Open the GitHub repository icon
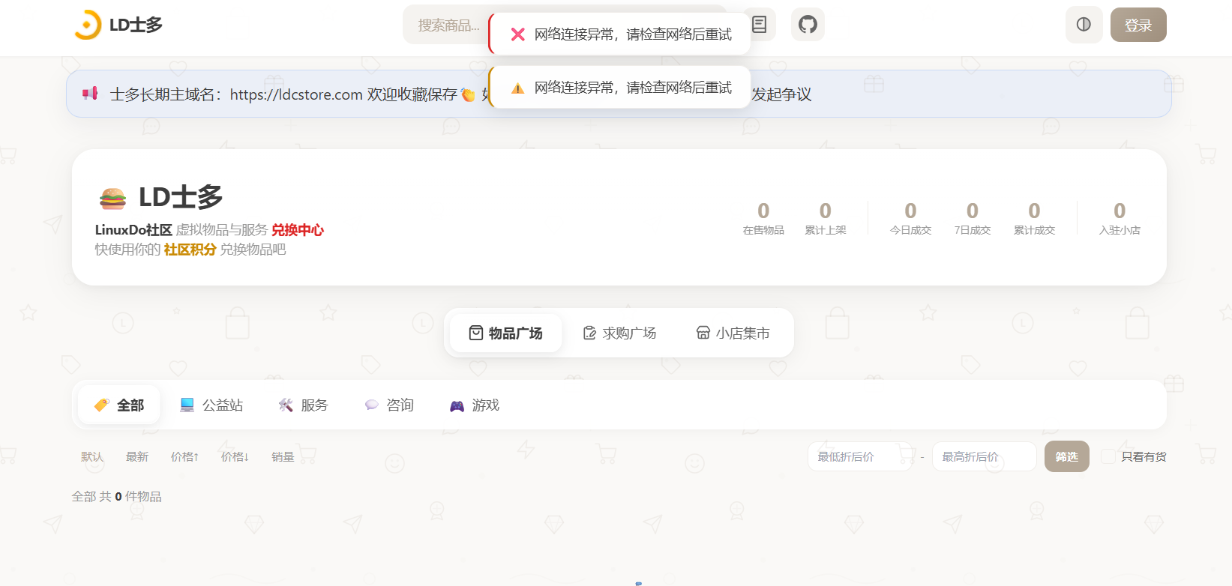The width and height of the screenshot is (1232, 586). point(808,25)
